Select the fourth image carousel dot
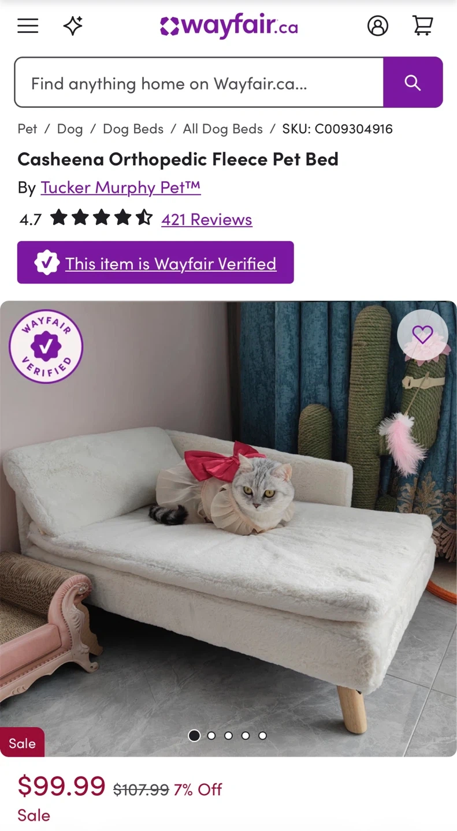Screen dimensions: 457x831 pos(246,736)
